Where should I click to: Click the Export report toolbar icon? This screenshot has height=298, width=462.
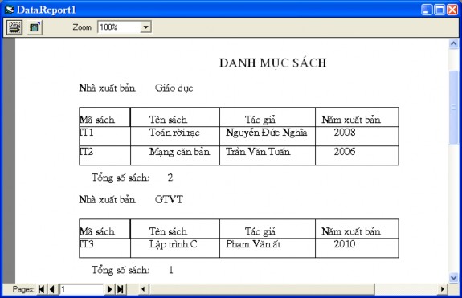click(x=35, y=27)
